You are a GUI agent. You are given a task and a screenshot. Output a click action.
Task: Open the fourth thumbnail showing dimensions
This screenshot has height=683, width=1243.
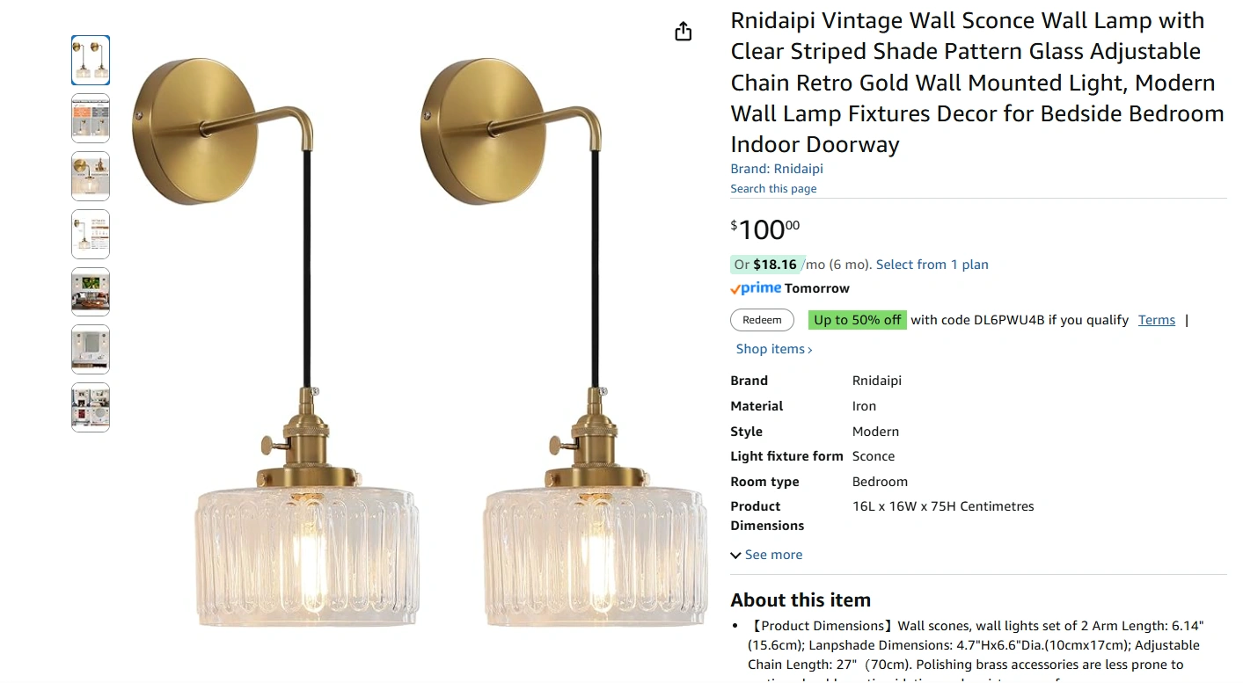[x=91, y=234]
